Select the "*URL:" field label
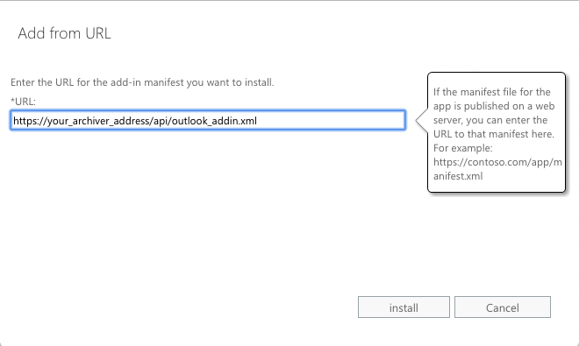 (23, 102)
